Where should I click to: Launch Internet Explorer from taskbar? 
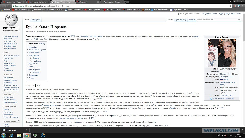point(11,135)
